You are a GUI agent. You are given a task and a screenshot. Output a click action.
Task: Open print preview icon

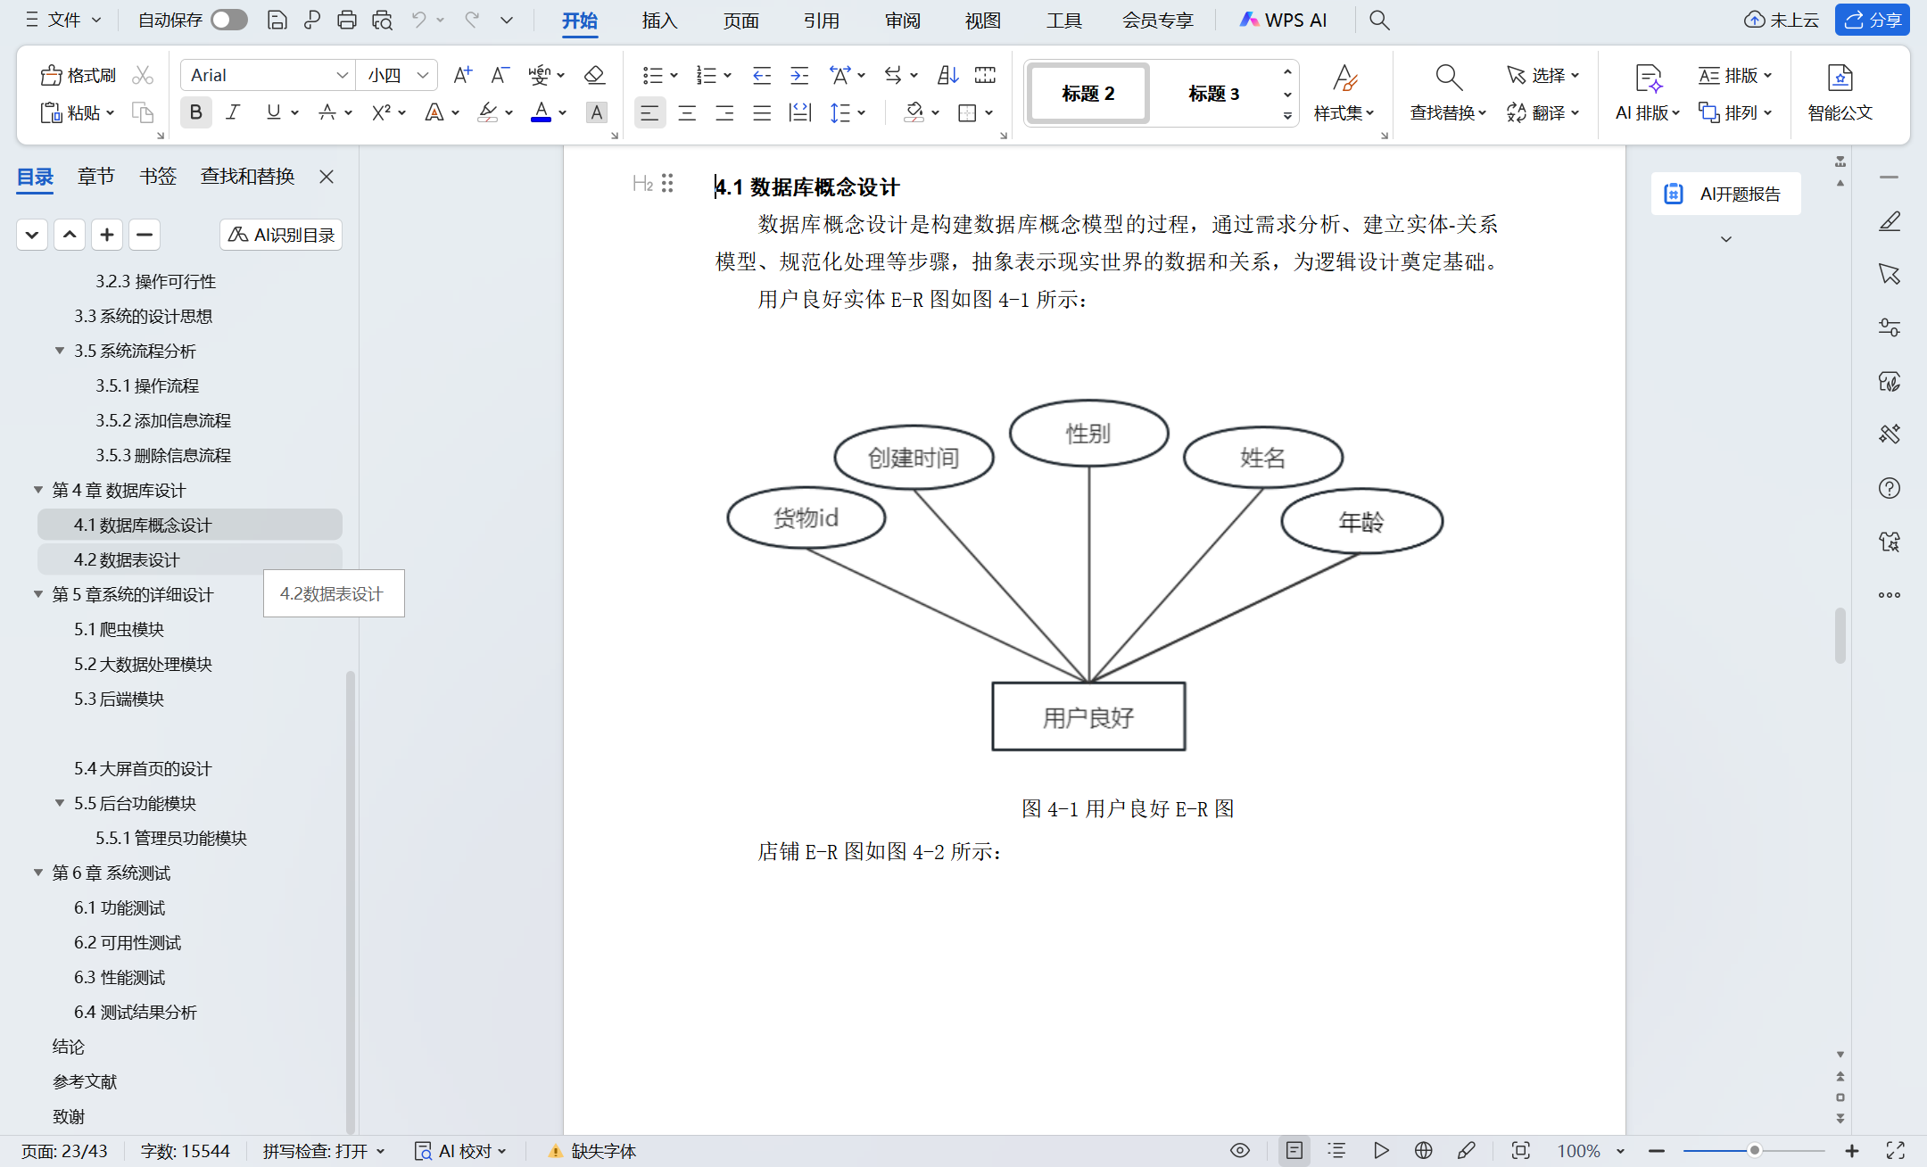coord(383,20)
